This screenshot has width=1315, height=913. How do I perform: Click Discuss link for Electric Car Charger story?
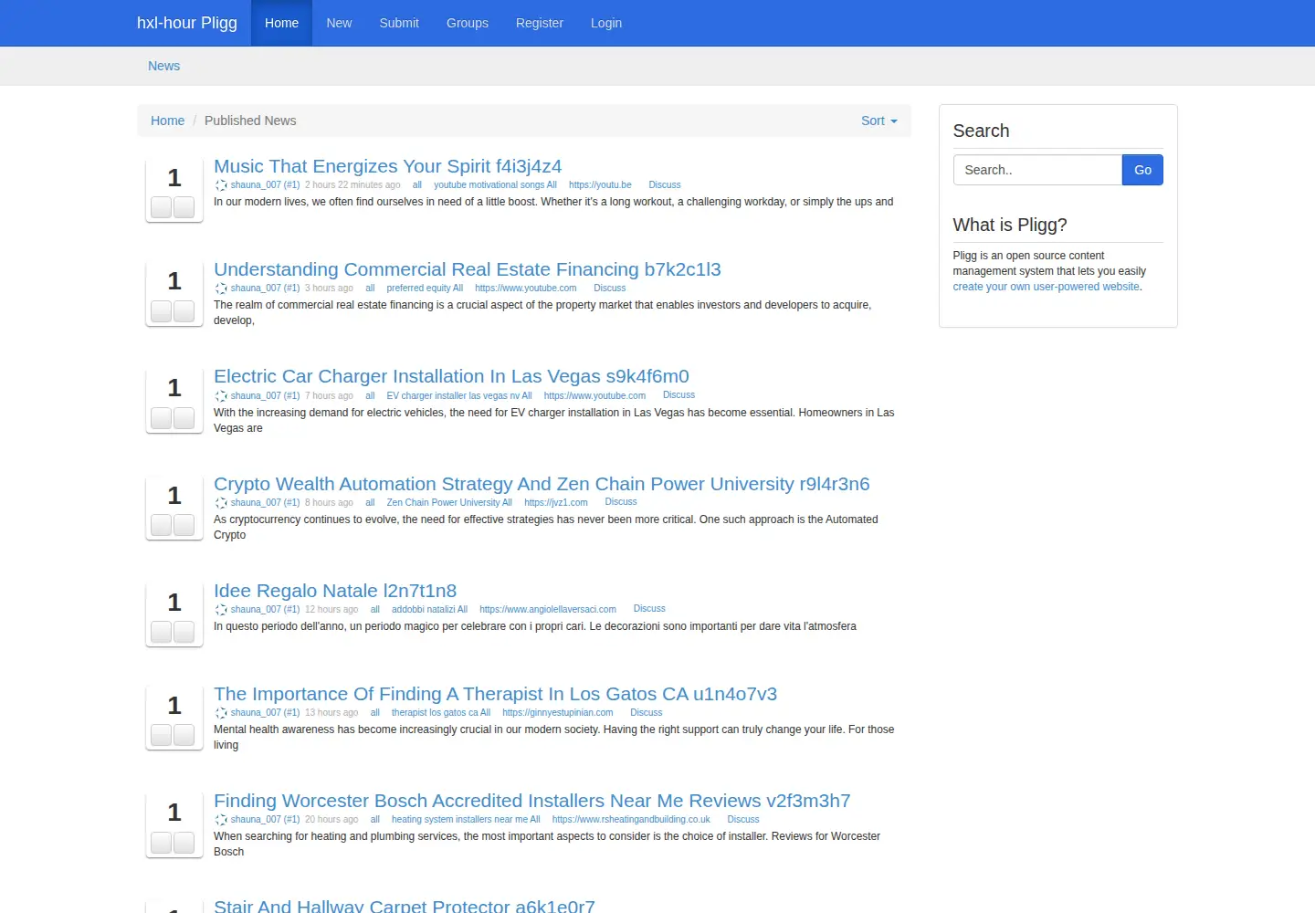click(x=679, y=395)
